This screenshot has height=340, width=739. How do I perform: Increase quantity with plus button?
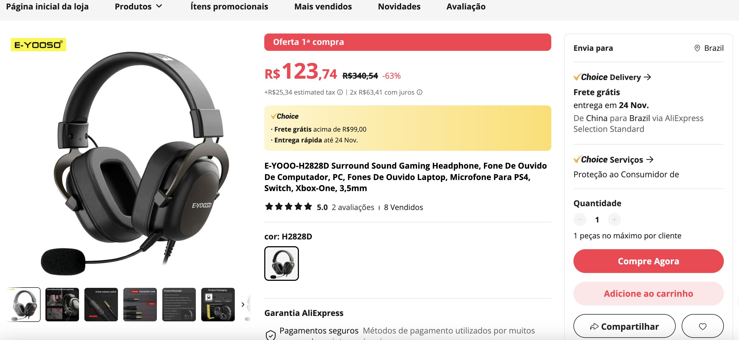(x=614, y=220)
